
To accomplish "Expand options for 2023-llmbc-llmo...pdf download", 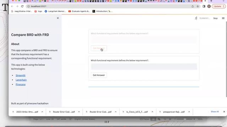I will [42, 112].
